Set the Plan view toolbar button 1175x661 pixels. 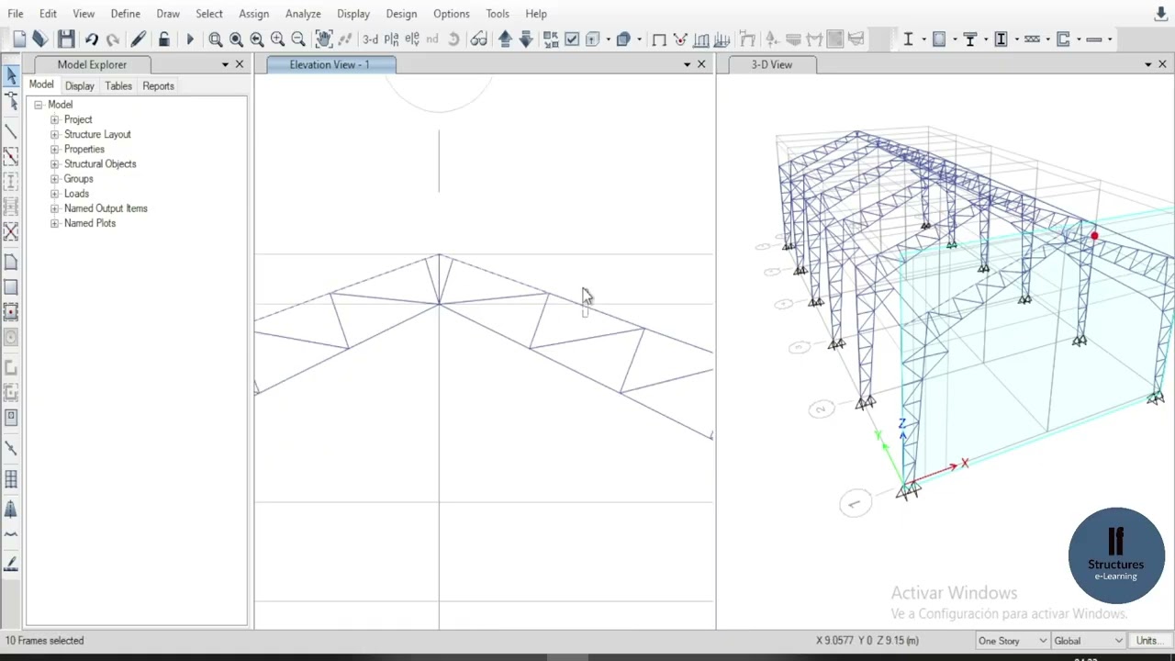point(392,39)
